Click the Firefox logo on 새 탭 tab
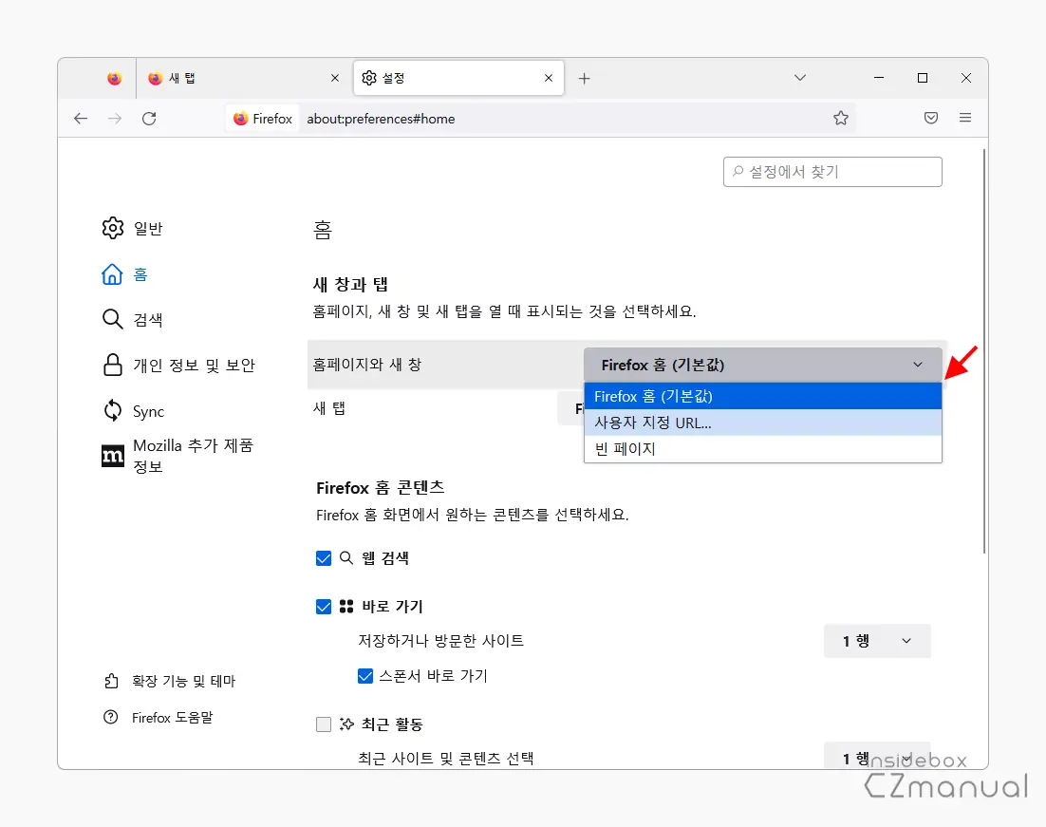 156,78
